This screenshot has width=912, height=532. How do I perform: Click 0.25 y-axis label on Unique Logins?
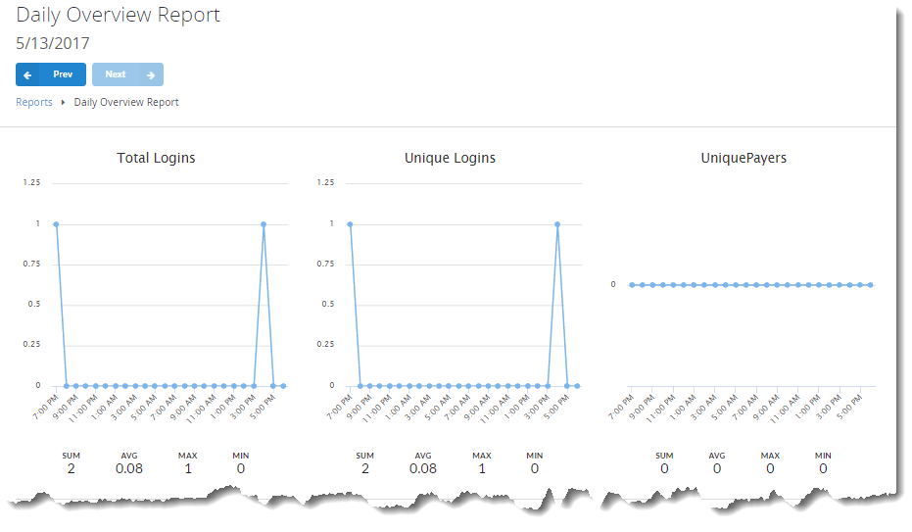(325, 344)
